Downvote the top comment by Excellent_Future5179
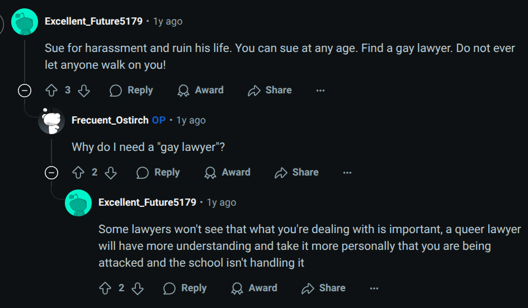The image size is (528, 308). point(84,90)
